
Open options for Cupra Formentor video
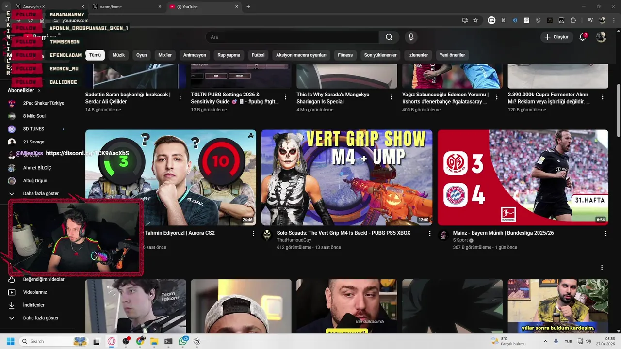603,97
